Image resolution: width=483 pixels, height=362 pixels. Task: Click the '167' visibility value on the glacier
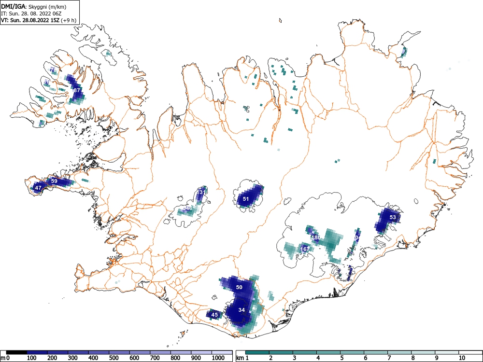click(x=305, y=249)
